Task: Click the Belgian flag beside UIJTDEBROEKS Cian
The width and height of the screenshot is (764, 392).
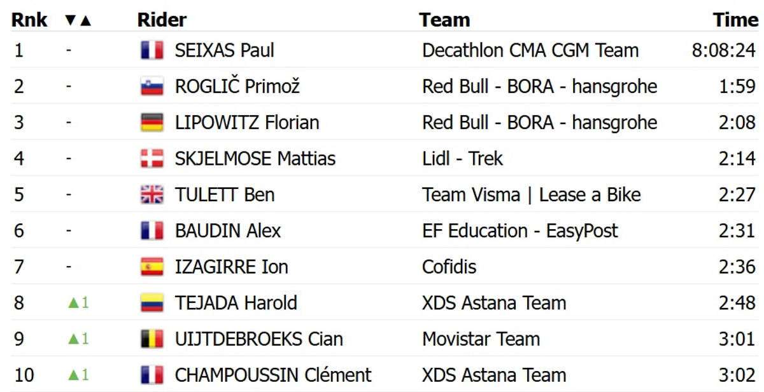Action: (x=152, y=339)
